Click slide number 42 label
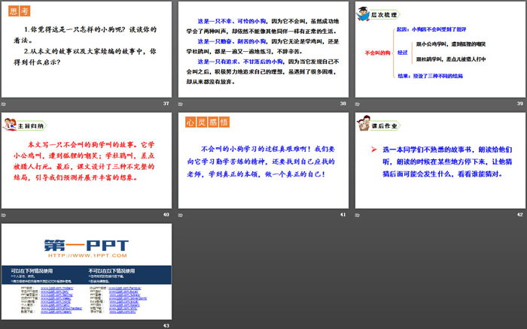Screen dimensions: 527x329 coord(519,214)
